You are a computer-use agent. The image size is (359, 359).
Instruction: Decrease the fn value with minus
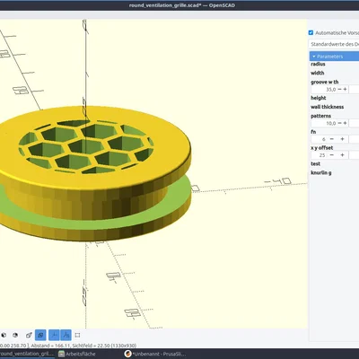[x=332, y=139]
